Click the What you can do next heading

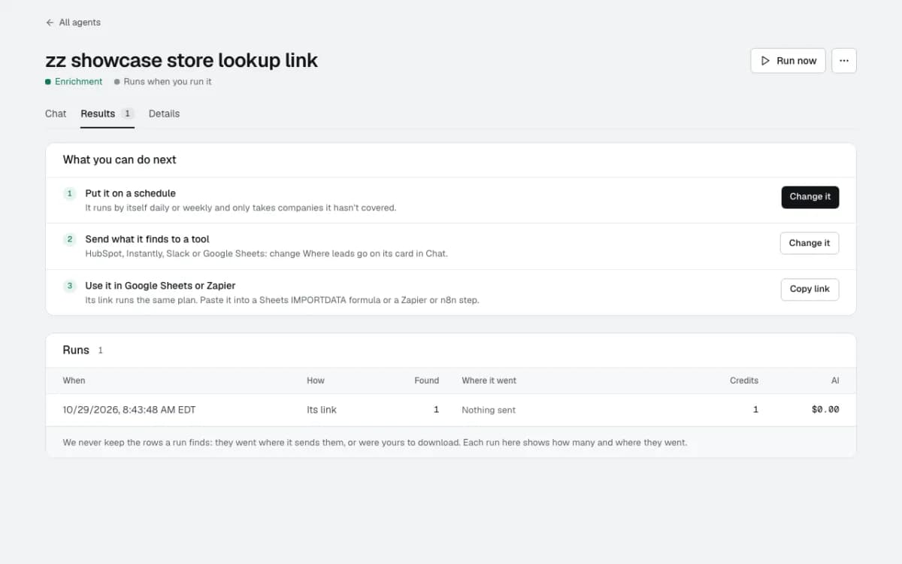point(120,159)
